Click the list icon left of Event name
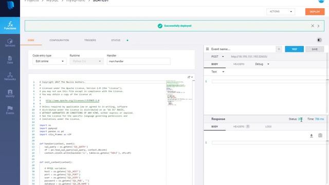The height and width of the screenshot is (185, 329). click(x=207, y=49)
